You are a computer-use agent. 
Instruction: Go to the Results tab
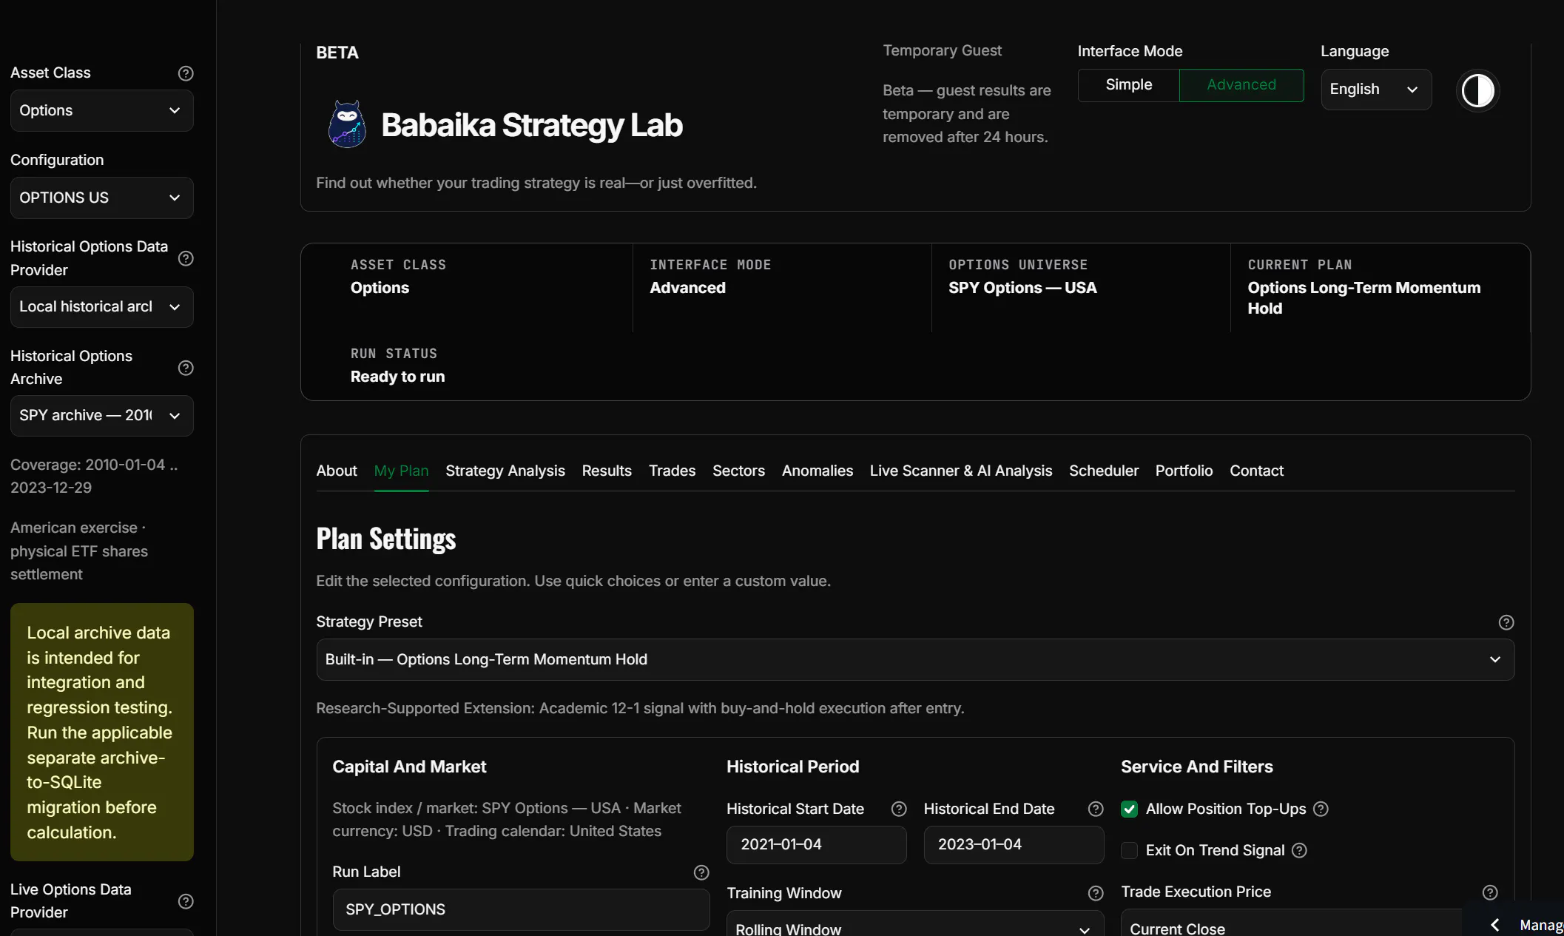(x=607, y=471)
